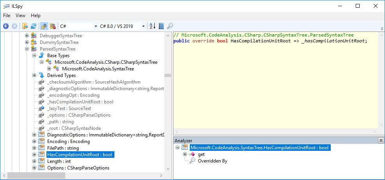Screen dimensions: 385x180
Task: Collapse the Base Types node
Action: 34,56
